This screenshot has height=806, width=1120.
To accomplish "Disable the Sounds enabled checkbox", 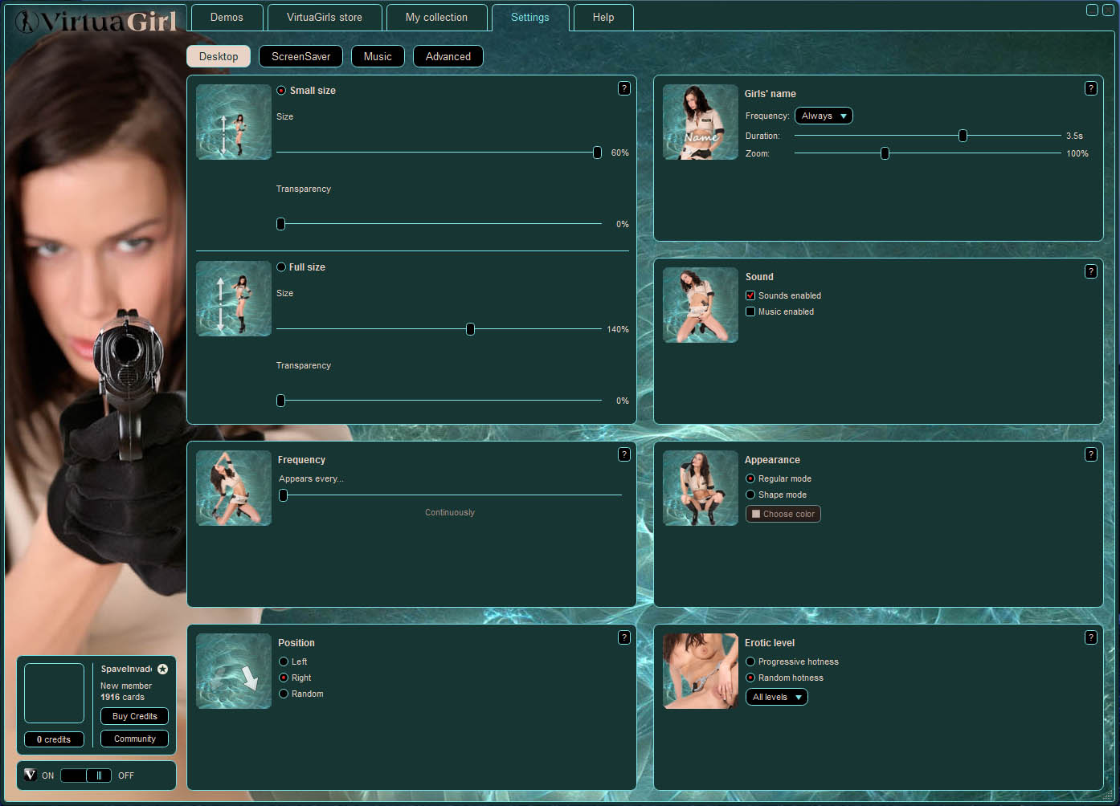I will tap(750, 295).
